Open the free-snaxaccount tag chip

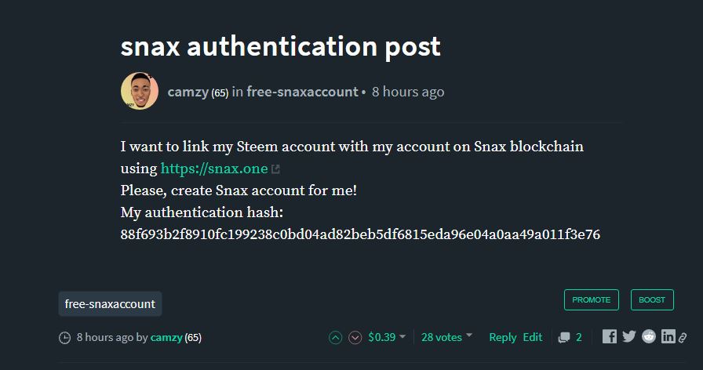coord(110,303)
